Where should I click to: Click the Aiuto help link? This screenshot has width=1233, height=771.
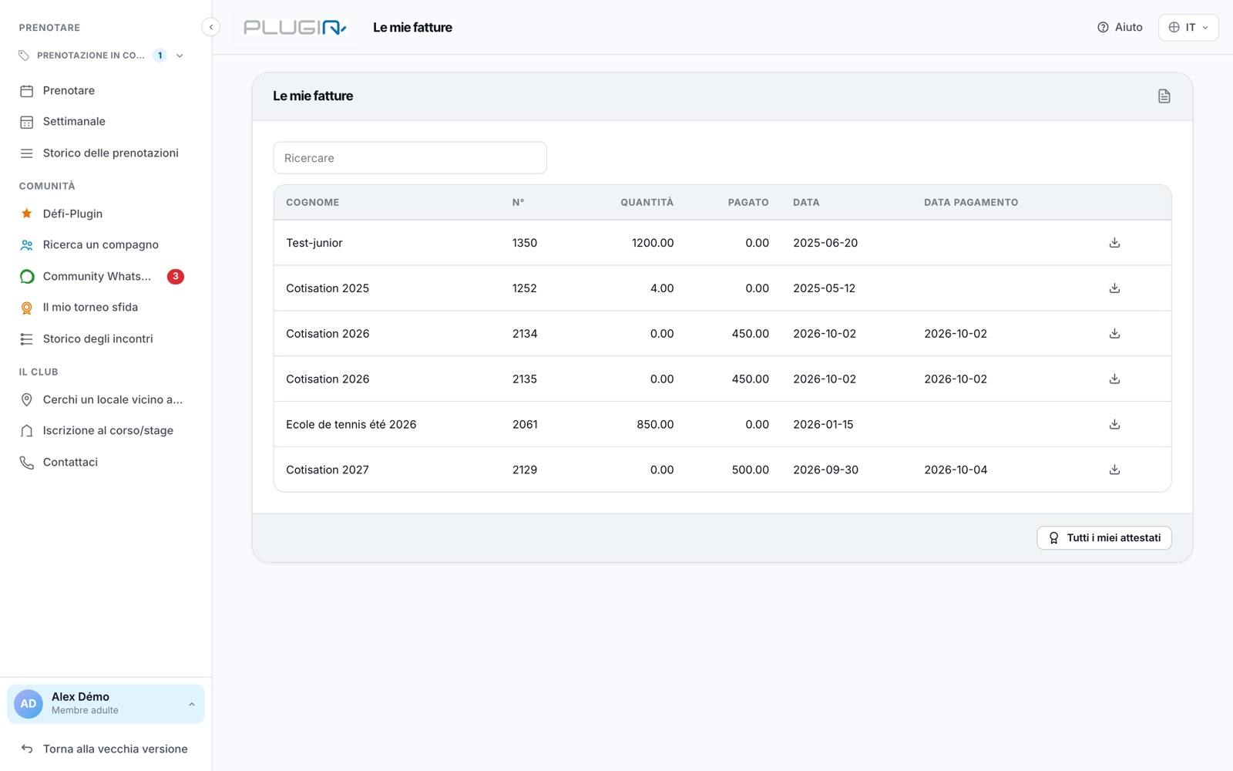point(1120,27)
